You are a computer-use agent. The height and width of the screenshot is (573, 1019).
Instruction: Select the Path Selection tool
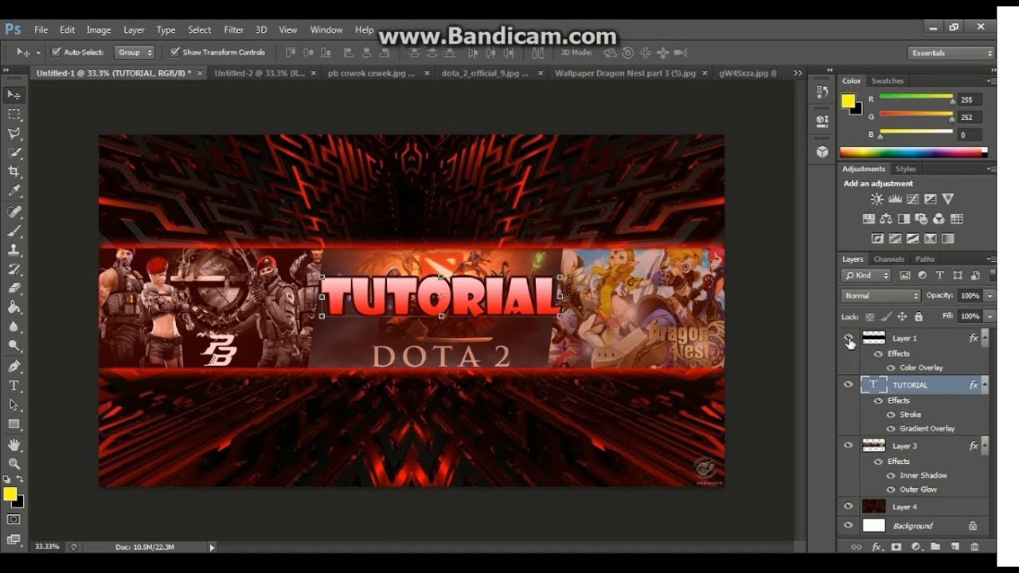pyautogui.click(x=14, y=404)
